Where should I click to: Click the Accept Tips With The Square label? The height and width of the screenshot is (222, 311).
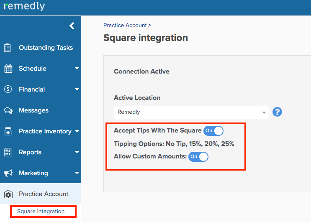point(157,130)
